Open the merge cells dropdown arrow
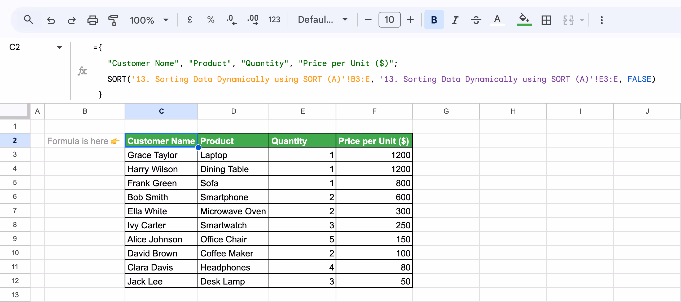The image size is (681, 302). point(582,20)
